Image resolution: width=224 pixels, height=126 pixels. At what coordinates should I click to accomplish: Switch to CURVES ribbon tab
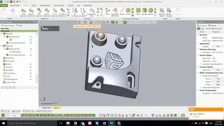click(70, 6)
